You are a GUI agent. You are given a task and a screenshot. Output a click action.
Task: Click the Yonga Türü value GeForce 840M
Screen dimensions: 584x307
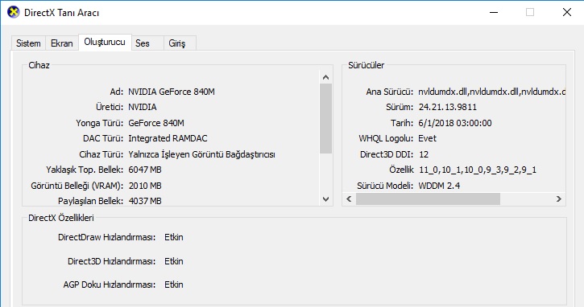tap(156, 123)
